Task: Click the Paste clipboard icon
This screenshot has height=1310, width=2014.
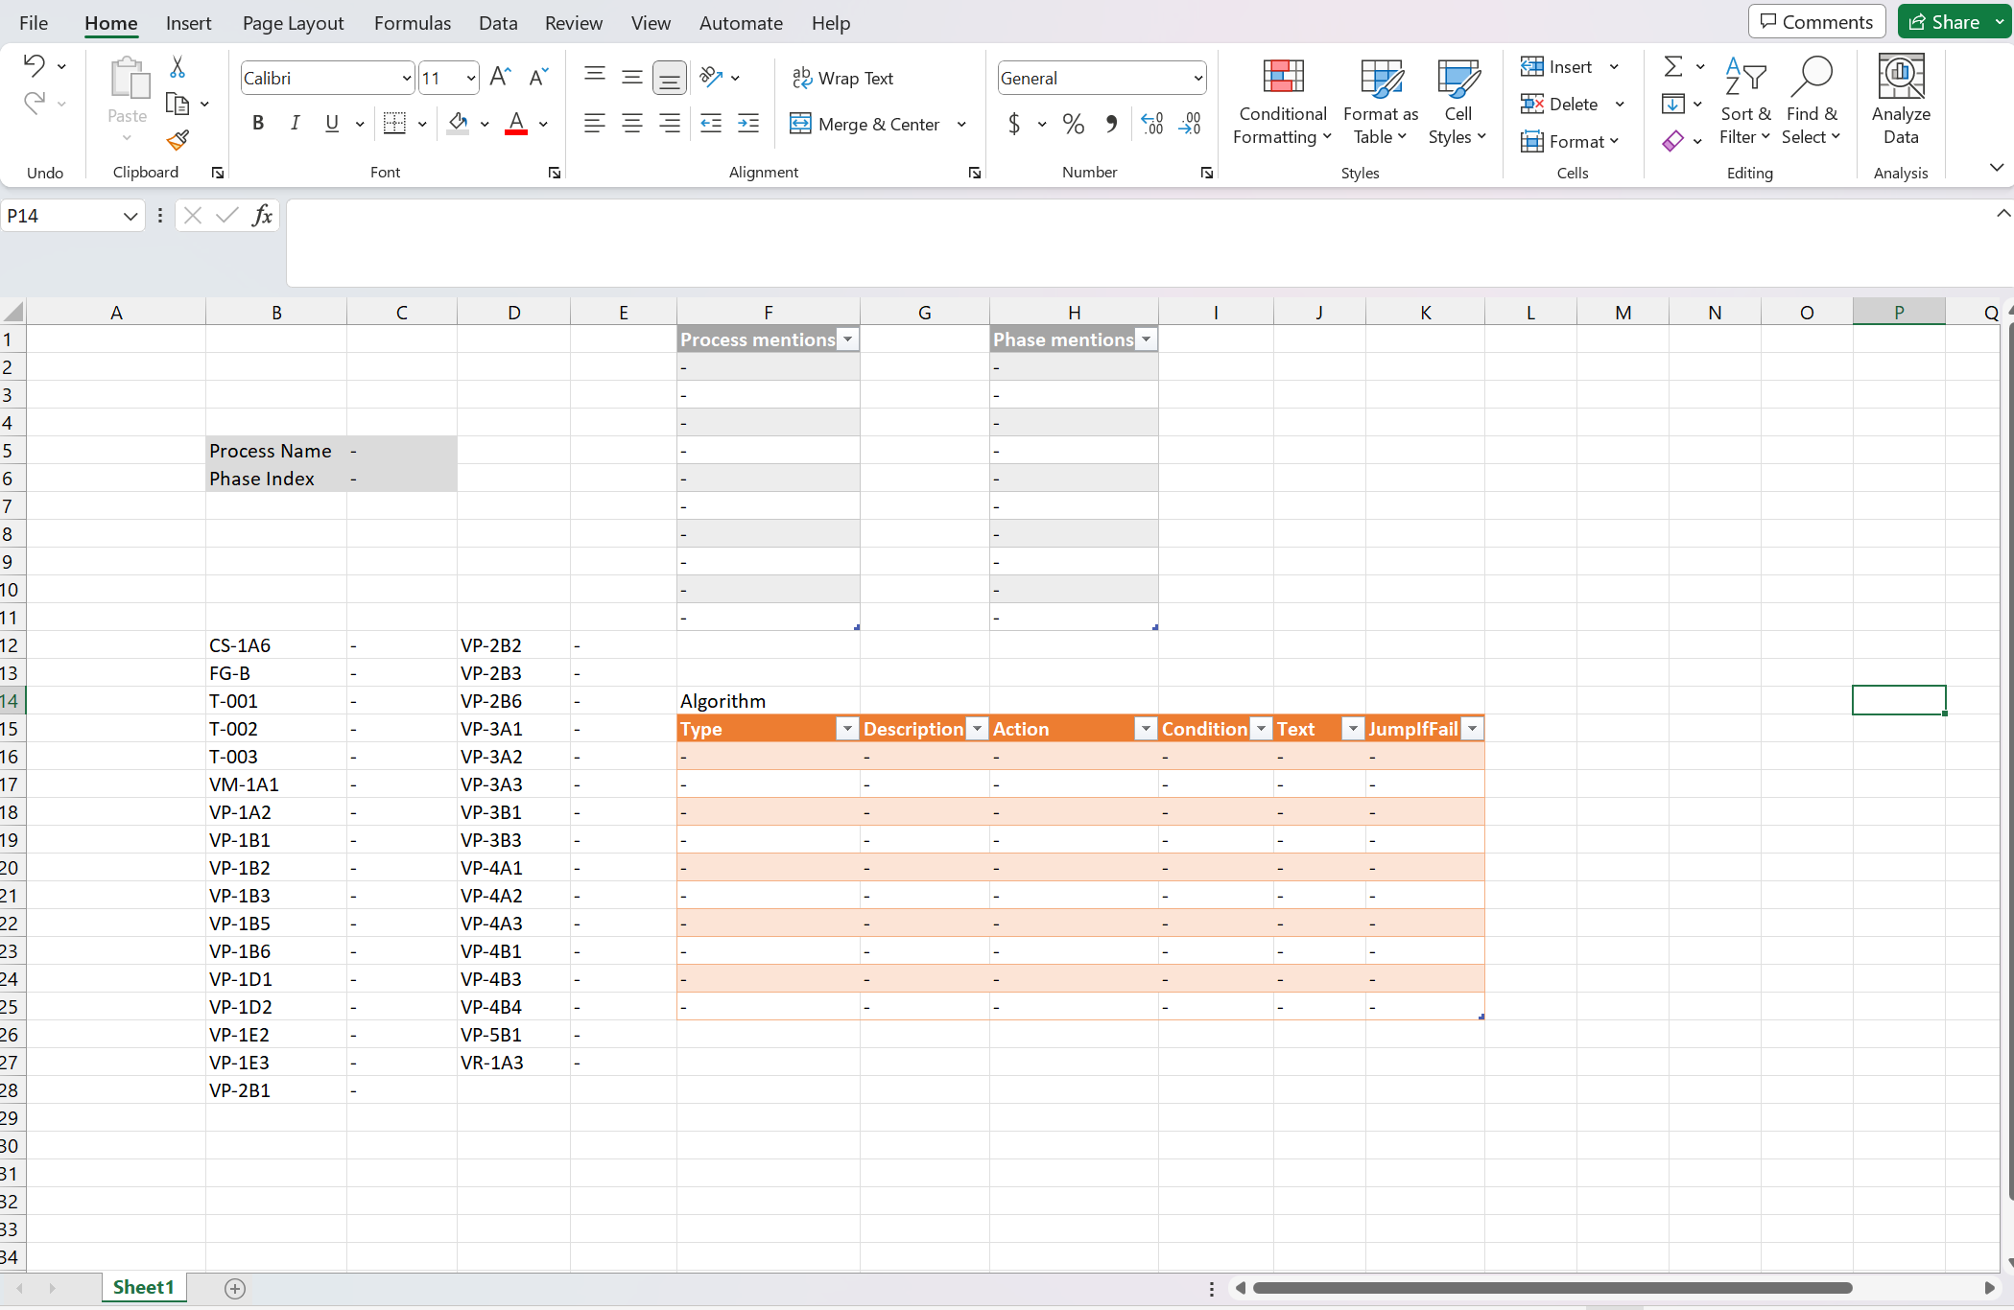Action: click(129, 79)
